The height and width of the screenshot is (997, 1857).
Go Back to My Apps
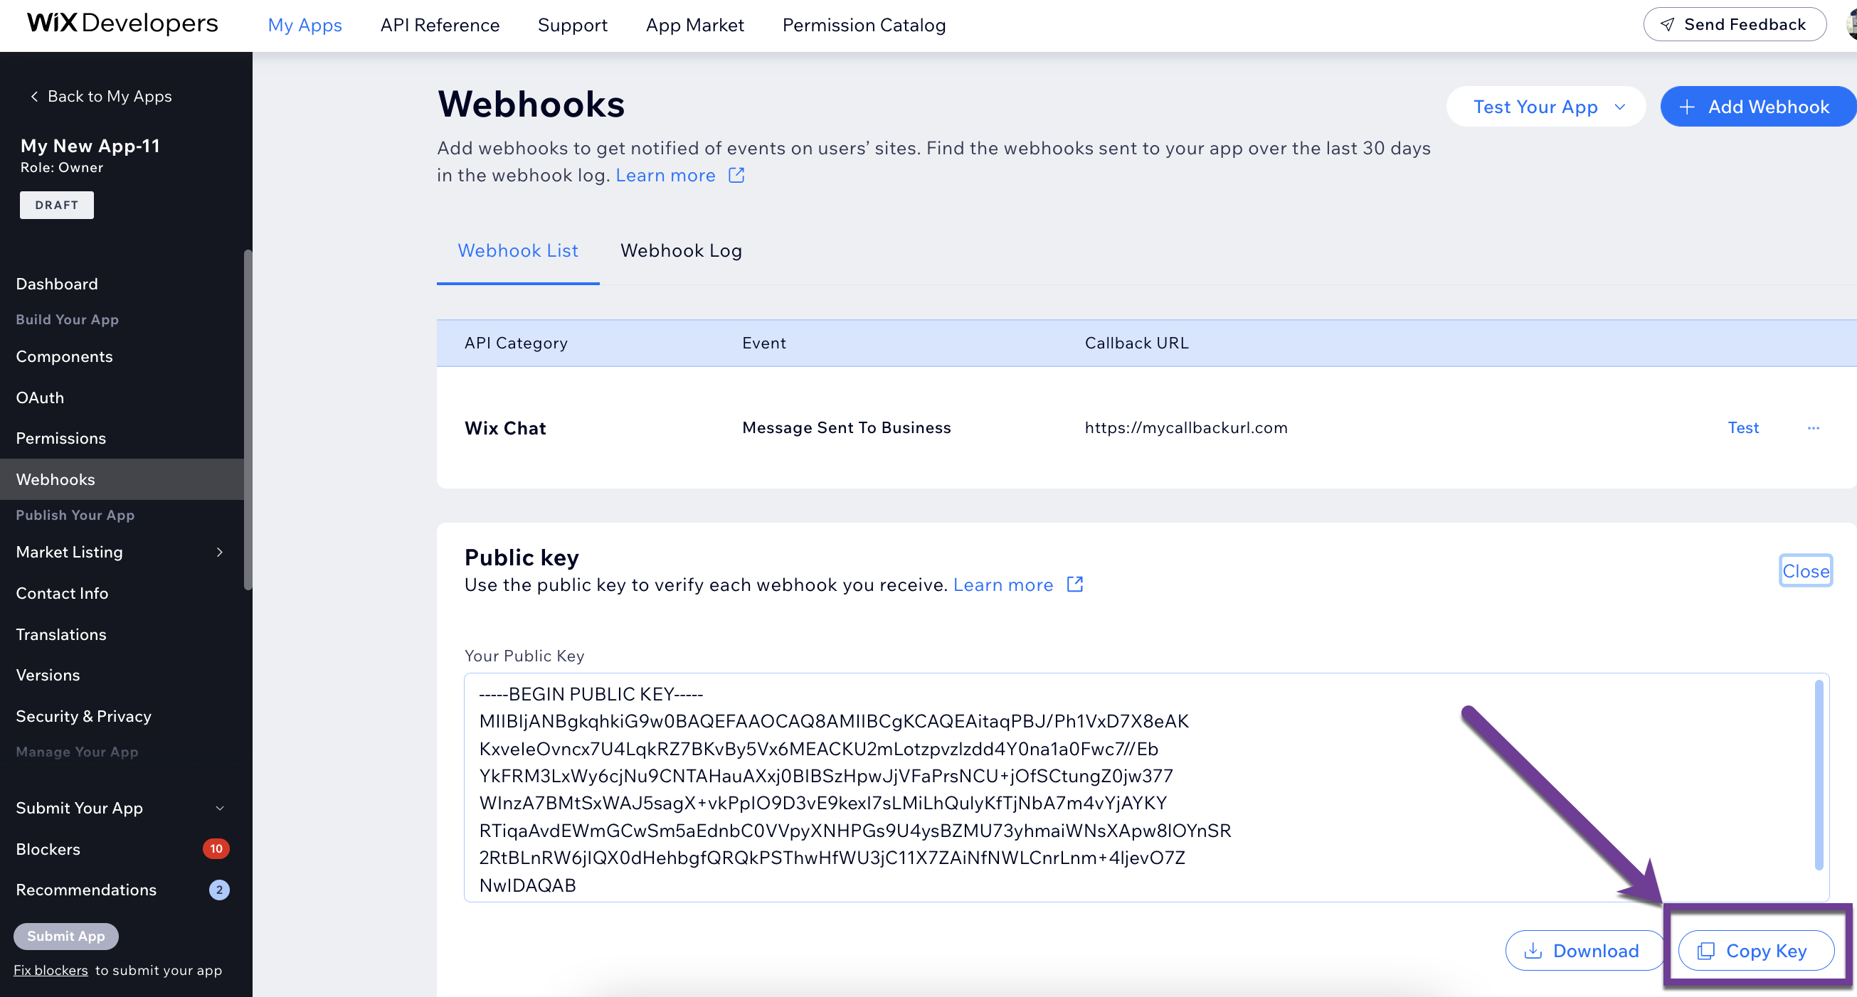[101, 97]
